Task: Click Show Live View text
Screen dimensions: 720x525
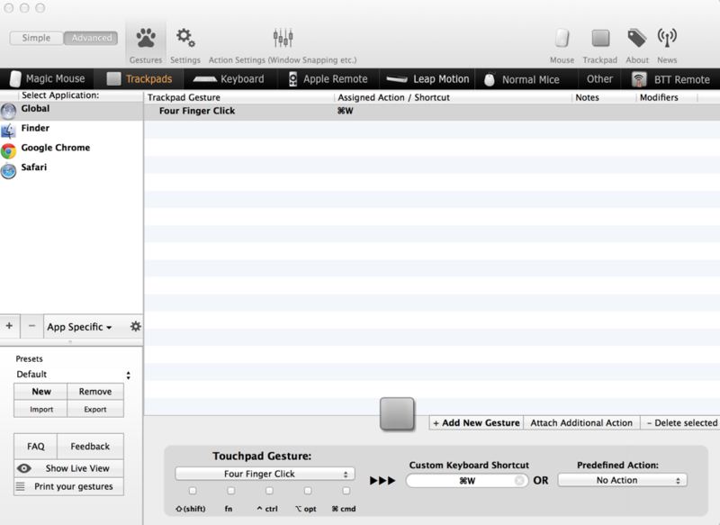Action: (x=77, y=468)
